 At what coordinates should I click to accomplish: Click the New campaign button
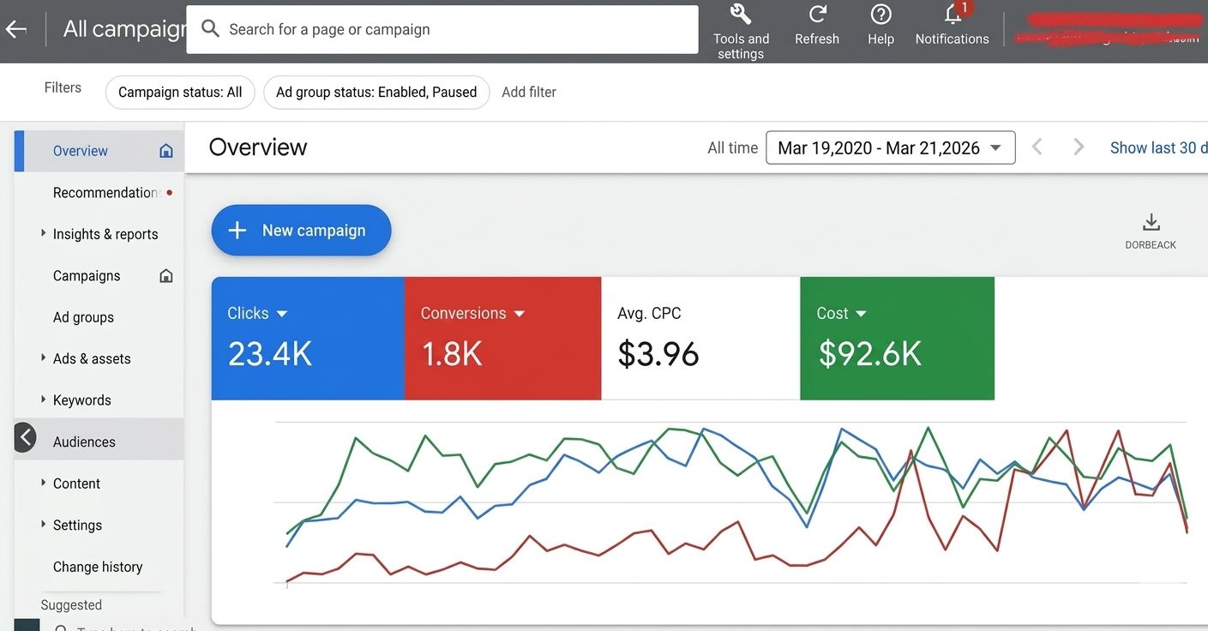click(301, 231)
